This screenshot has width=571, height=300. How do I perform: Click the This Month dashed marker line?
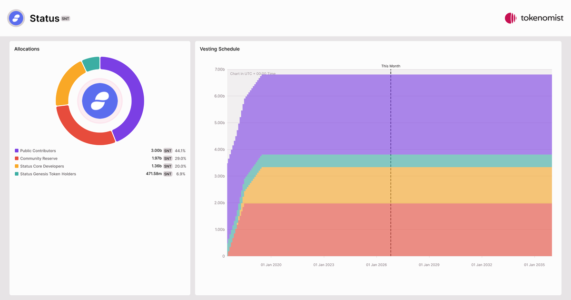tap(391, 163)
